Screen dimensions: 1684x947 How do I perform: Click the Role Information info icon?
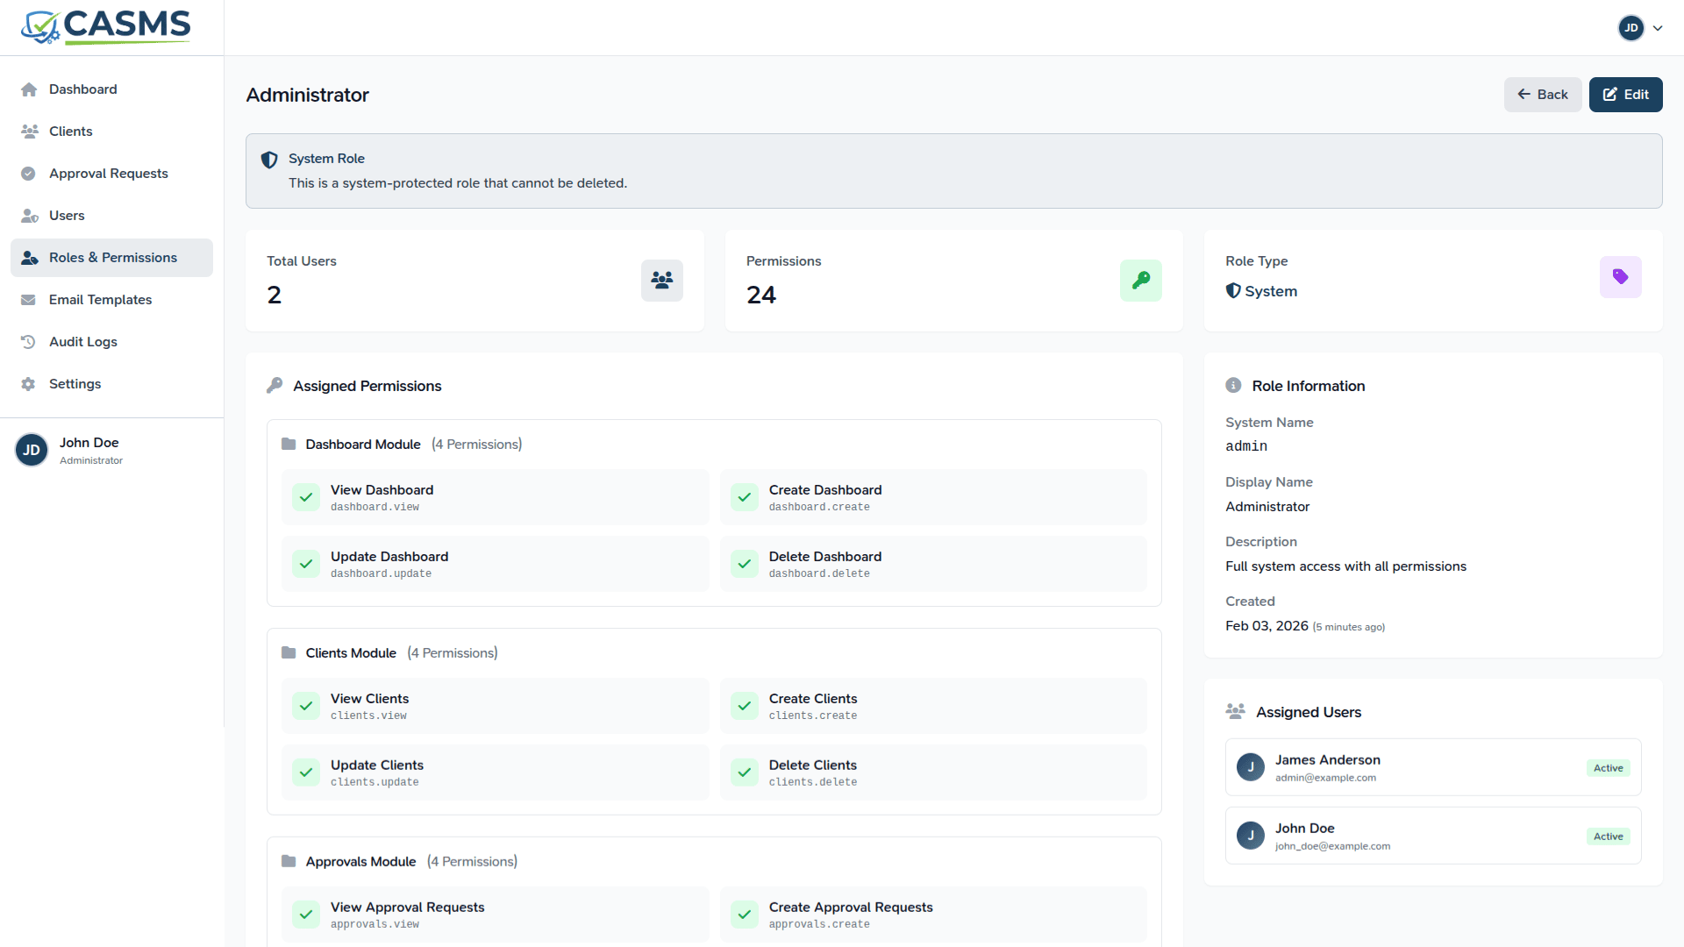pyautogui.click(x=1233, y=386)
